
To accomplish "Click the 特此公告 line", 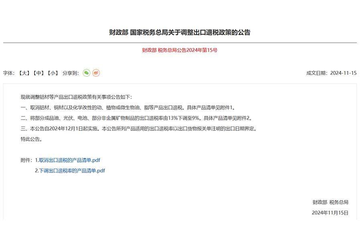I will [x=31, y=139].
